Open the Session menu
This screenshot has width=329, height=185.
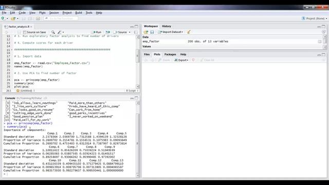[x=54, y=13]
